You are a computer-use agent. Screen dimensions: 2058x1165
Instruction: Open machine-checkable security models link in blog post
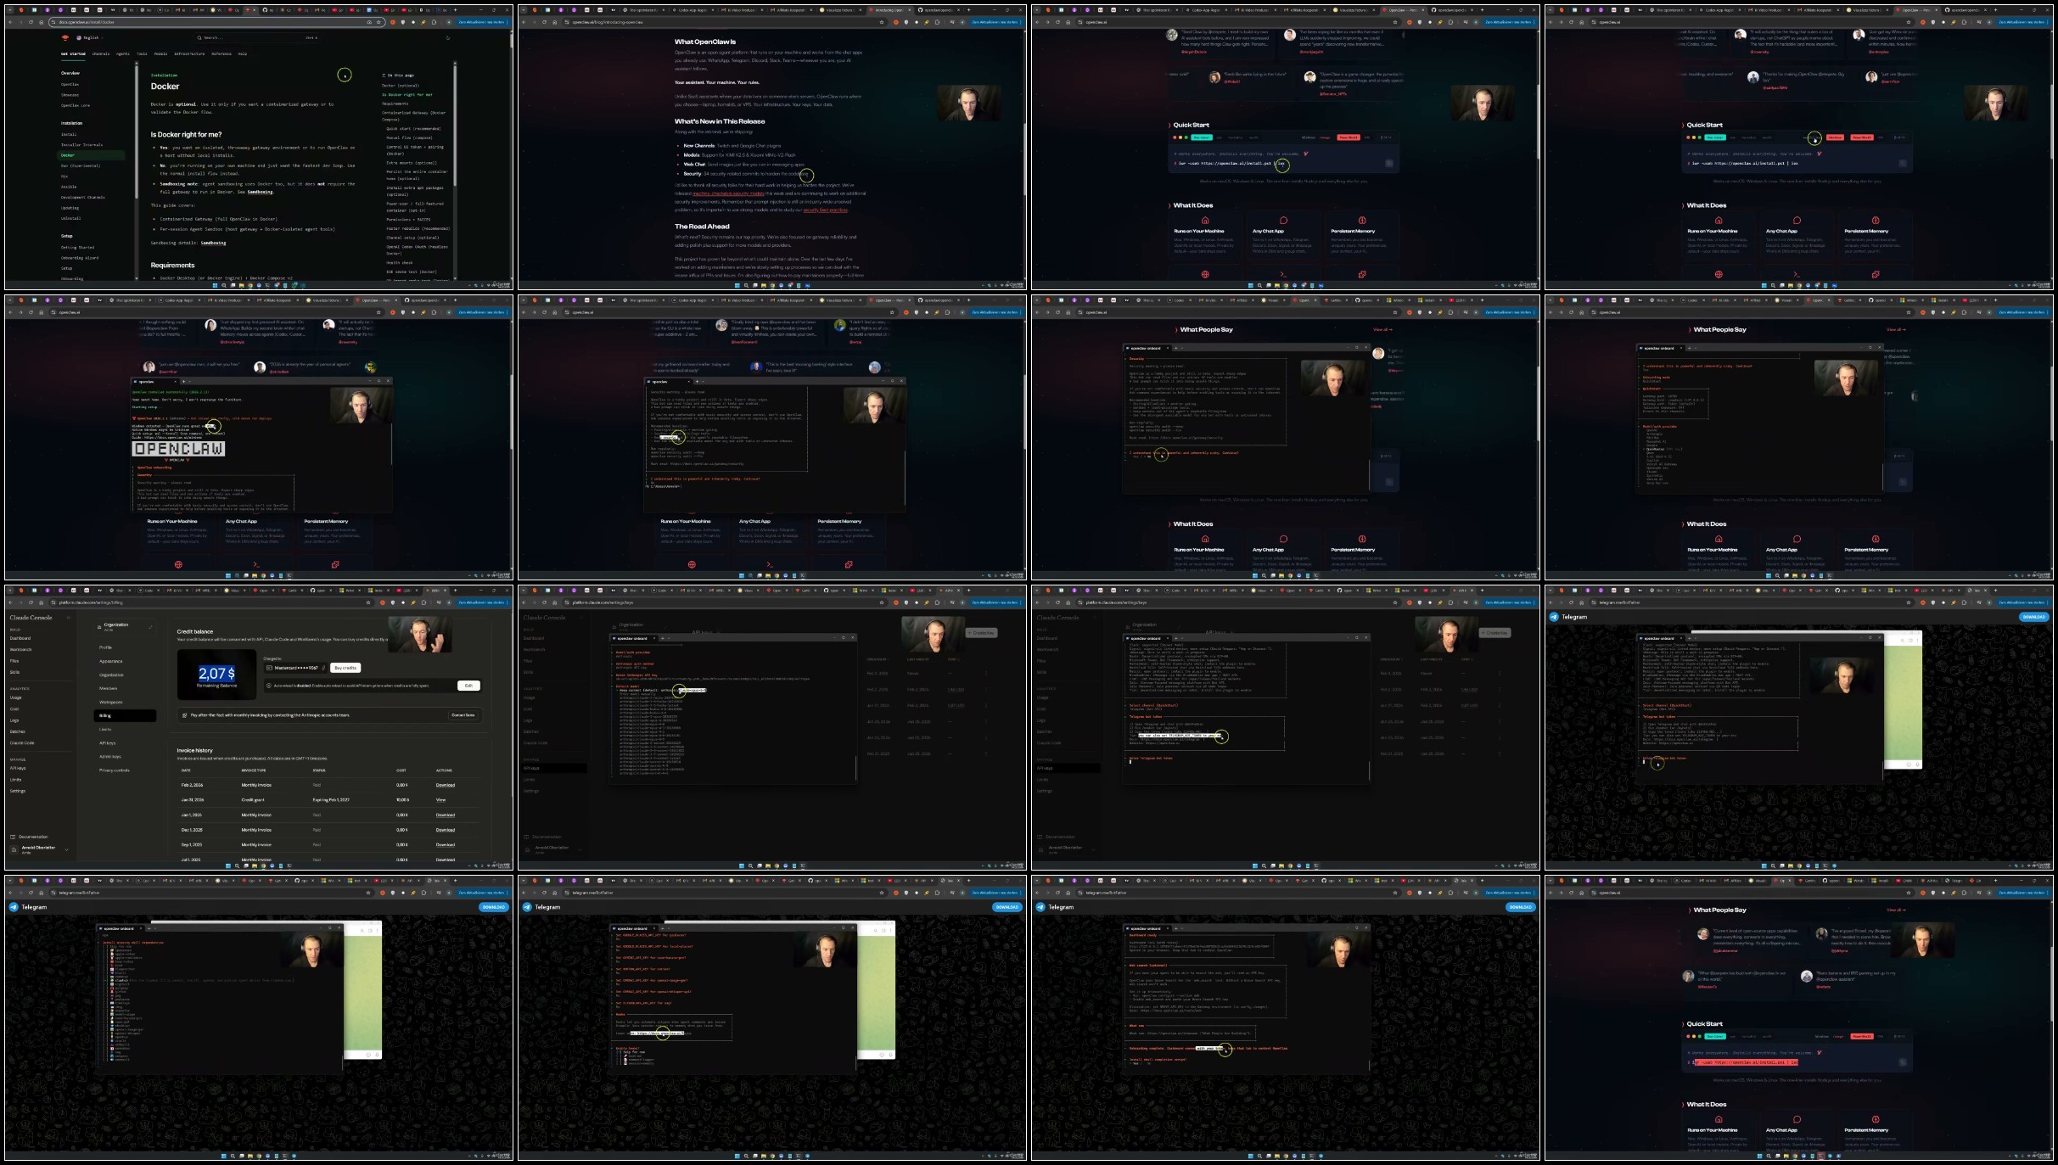[x=728, y=193]
